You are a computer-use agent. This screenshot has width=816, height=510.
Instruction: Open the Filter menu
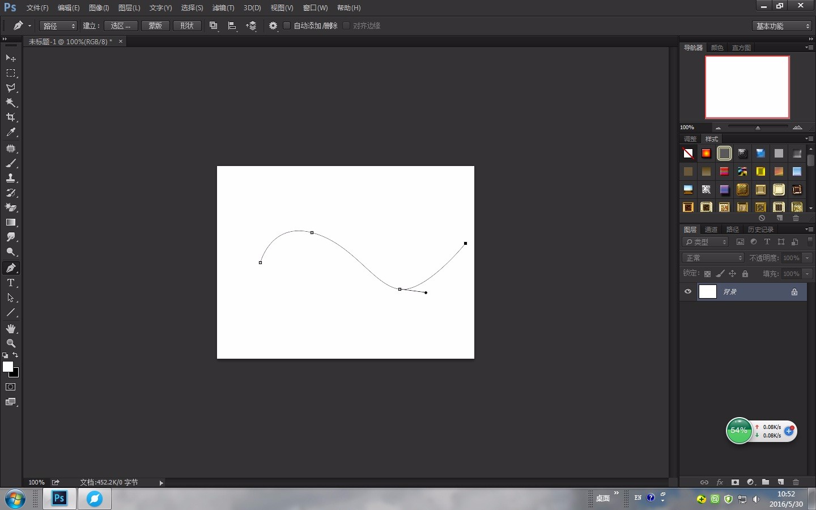[x=223, y=8]
